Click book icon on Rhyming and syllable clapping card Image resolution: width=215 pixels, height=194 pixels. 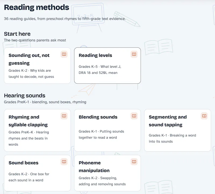coord(64,116)
